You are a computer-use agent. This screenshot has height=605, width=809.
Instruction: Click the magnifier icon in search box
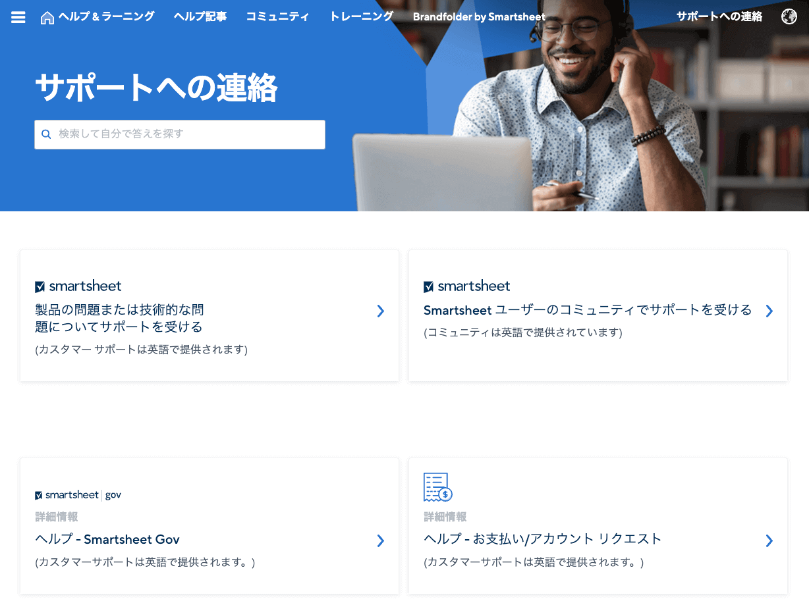46,134
